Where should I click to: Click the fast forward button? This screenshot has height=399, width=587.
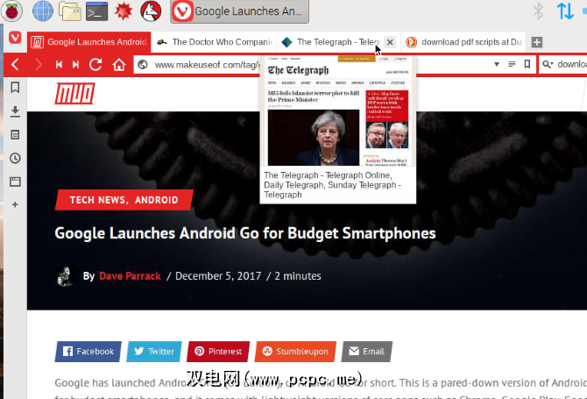click(x=75, y=64)
